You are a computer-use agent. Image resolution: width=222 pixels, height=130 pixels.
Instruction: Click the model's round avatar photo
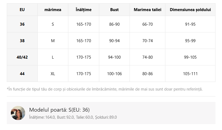tap(18, 113)
